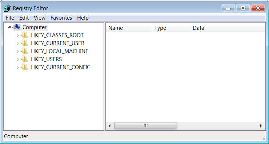Click the scrollbar track right of thumb
This screenshot has width=269, height=144.
(217, 126)
